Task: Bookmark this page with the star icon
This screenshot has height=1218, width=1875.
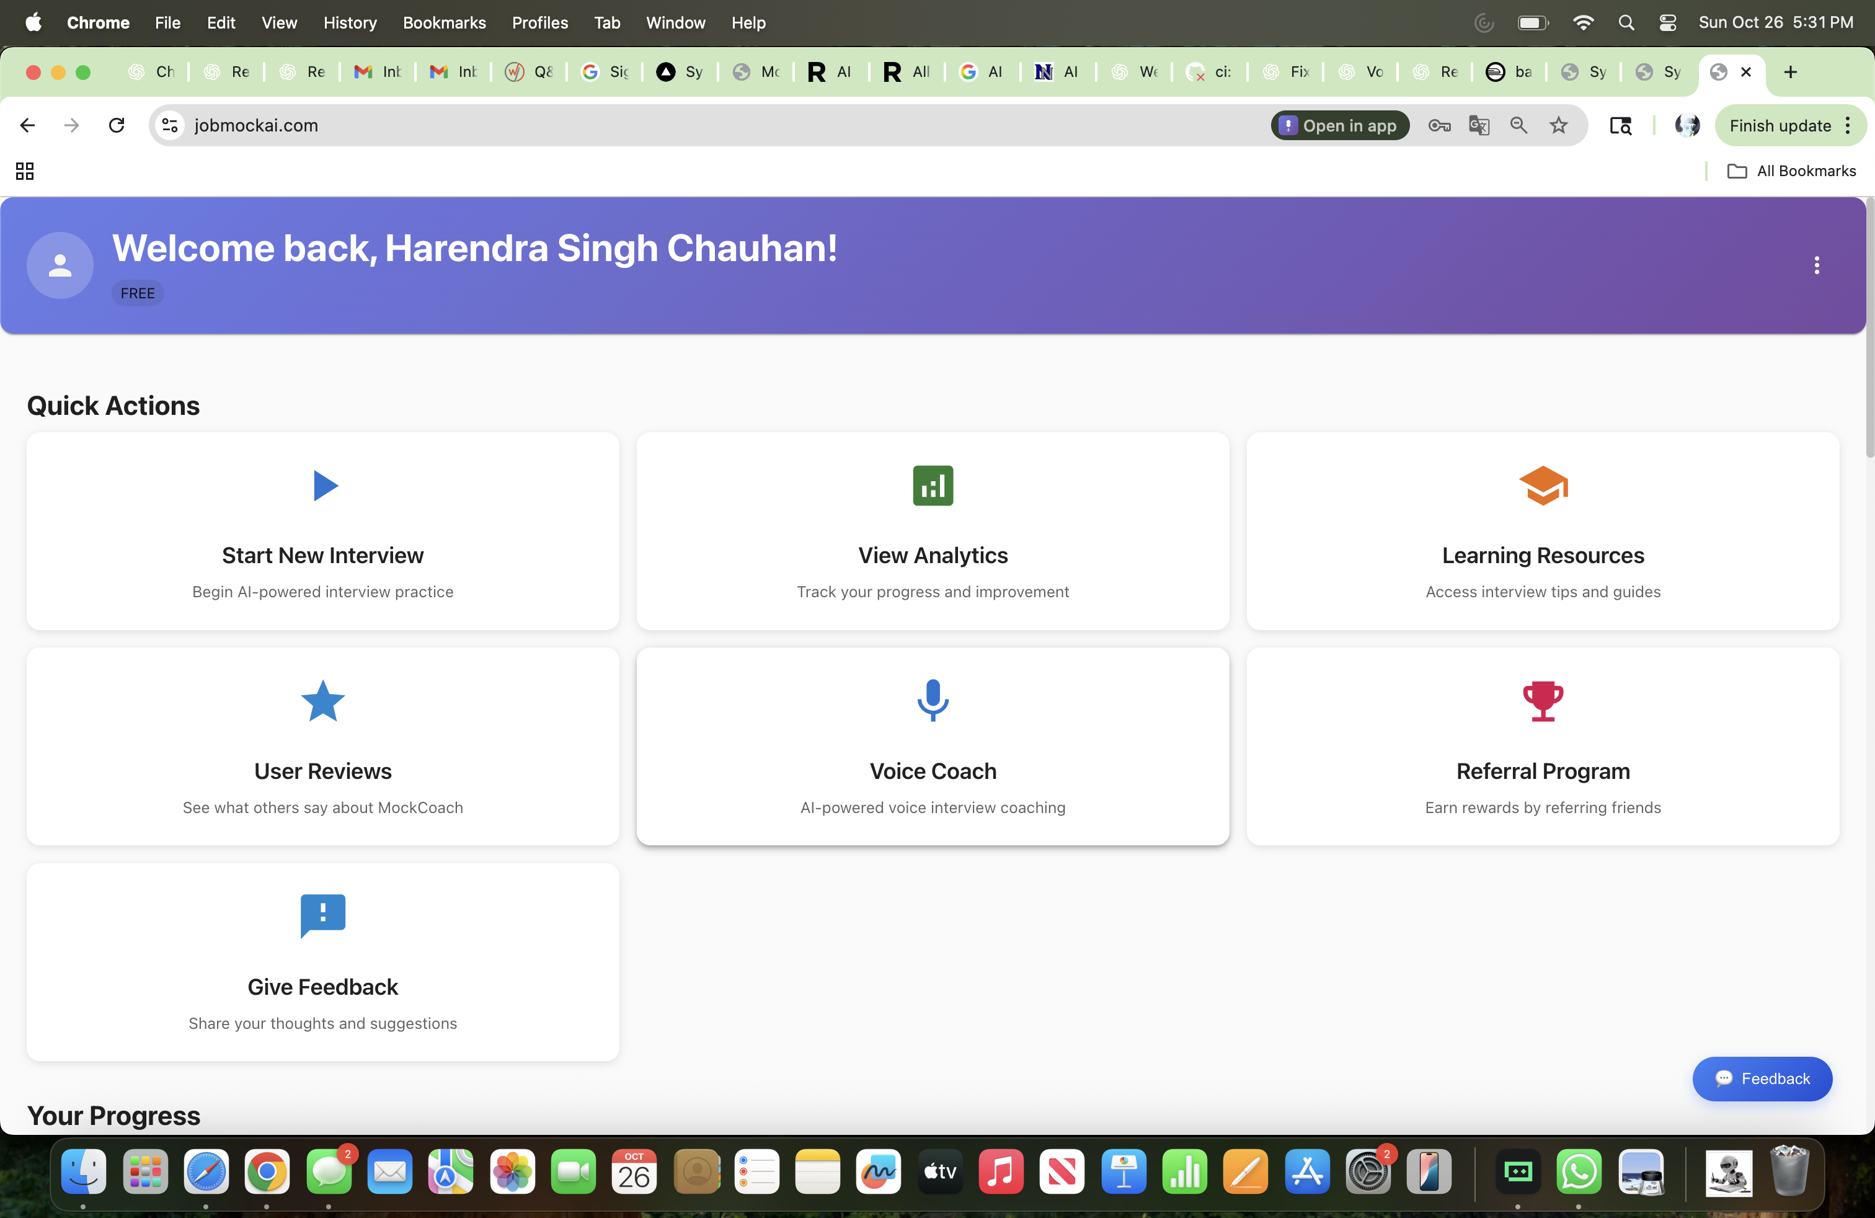Action: [x=1559, y=125]
